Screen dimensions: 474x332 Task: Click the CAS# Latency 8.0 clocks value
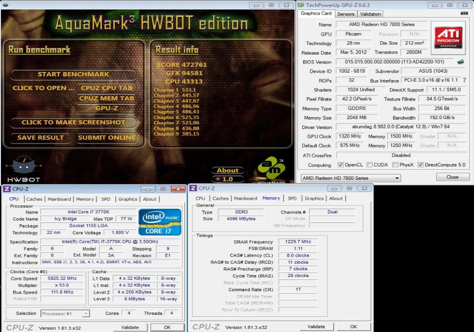298,255
